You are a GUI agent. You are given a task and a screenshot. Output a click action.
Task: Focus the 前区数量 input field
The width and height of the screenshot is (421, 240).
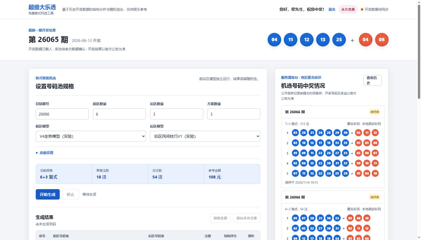coord(119,114)
